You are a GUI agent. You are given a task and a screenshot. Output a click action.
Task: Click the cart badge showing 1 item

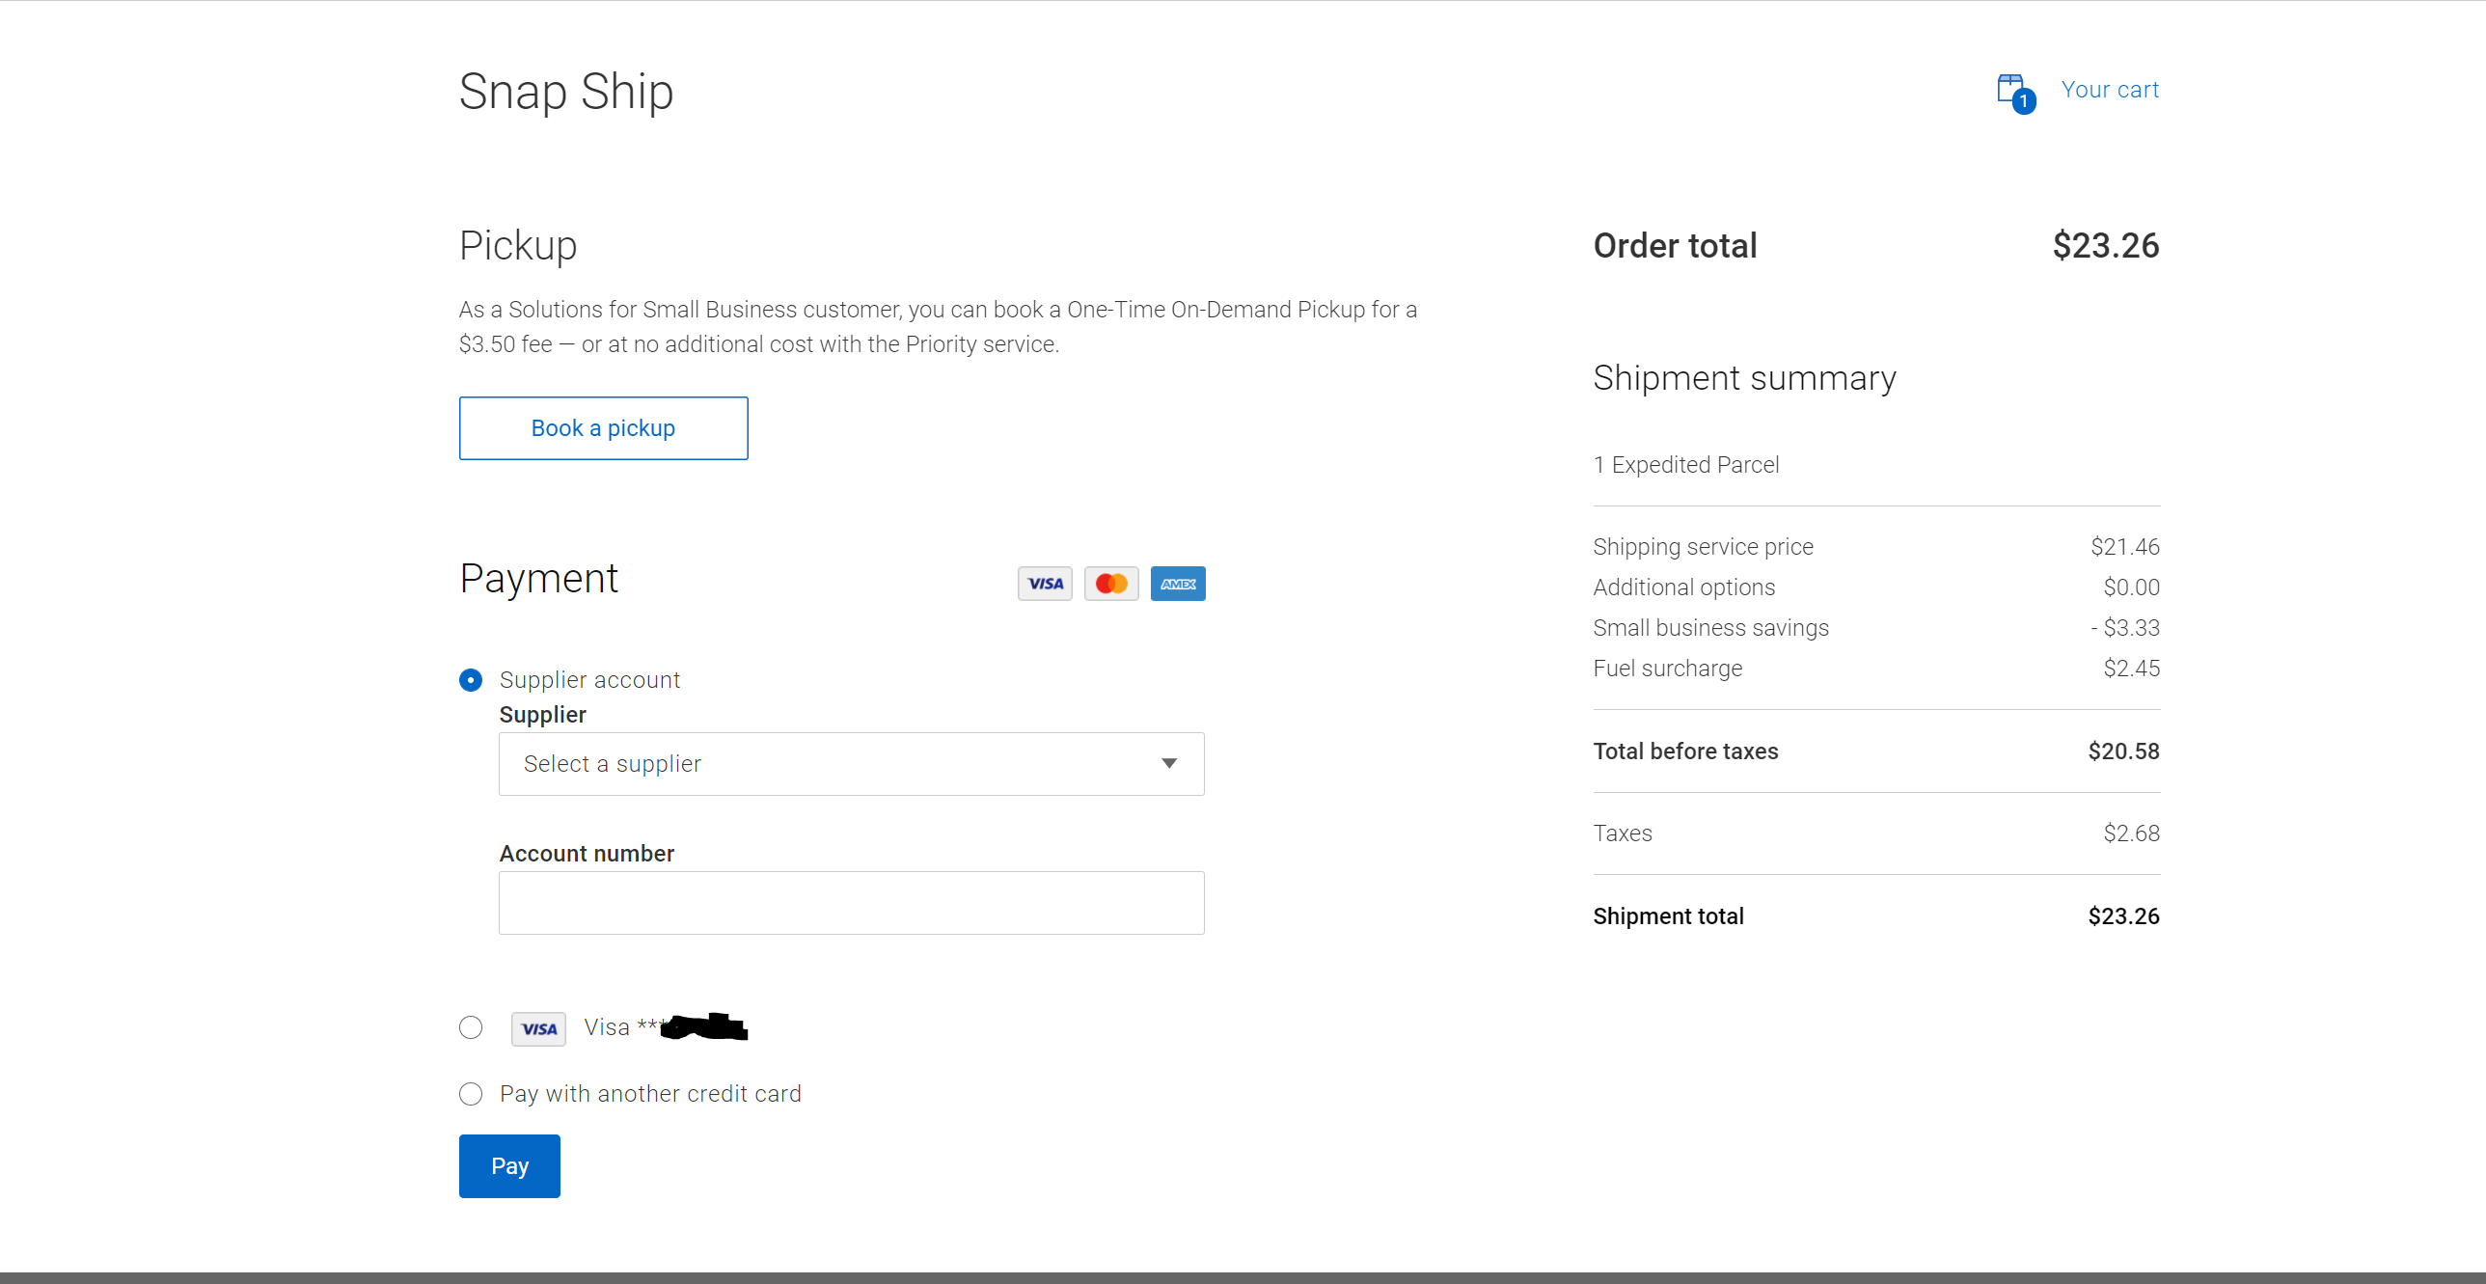(x=2025, y=100)
